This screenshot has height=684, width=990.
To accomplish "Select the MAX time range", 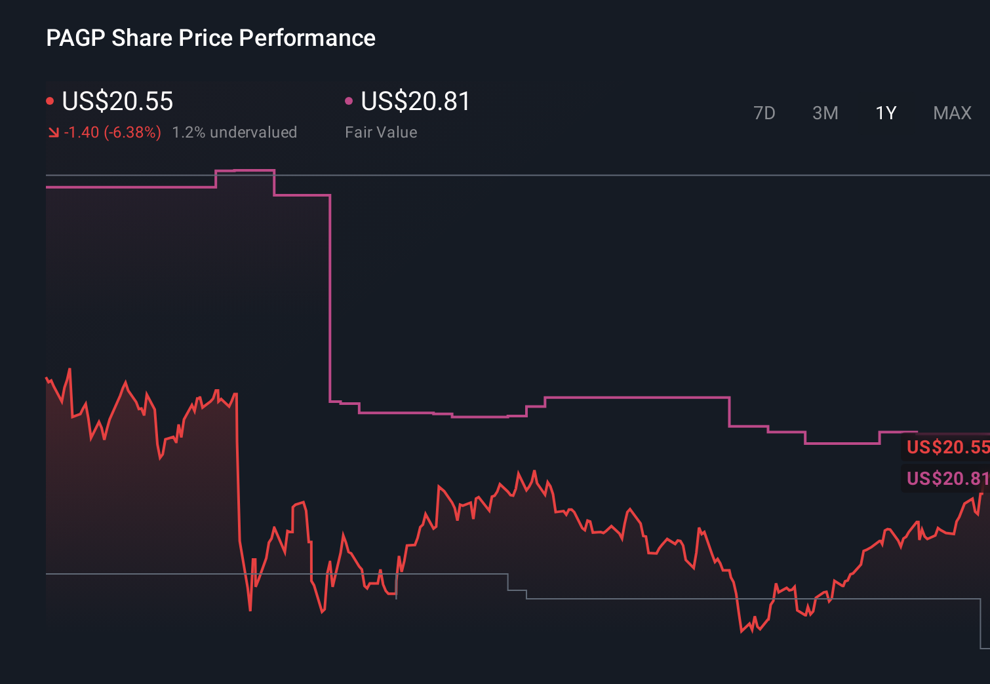I will [951, 113].
